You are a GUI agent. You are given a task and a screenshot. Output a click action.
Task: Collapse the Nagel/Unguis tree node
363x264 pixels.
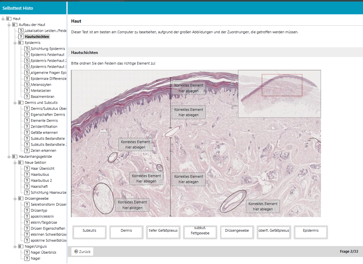pos(15,246)
